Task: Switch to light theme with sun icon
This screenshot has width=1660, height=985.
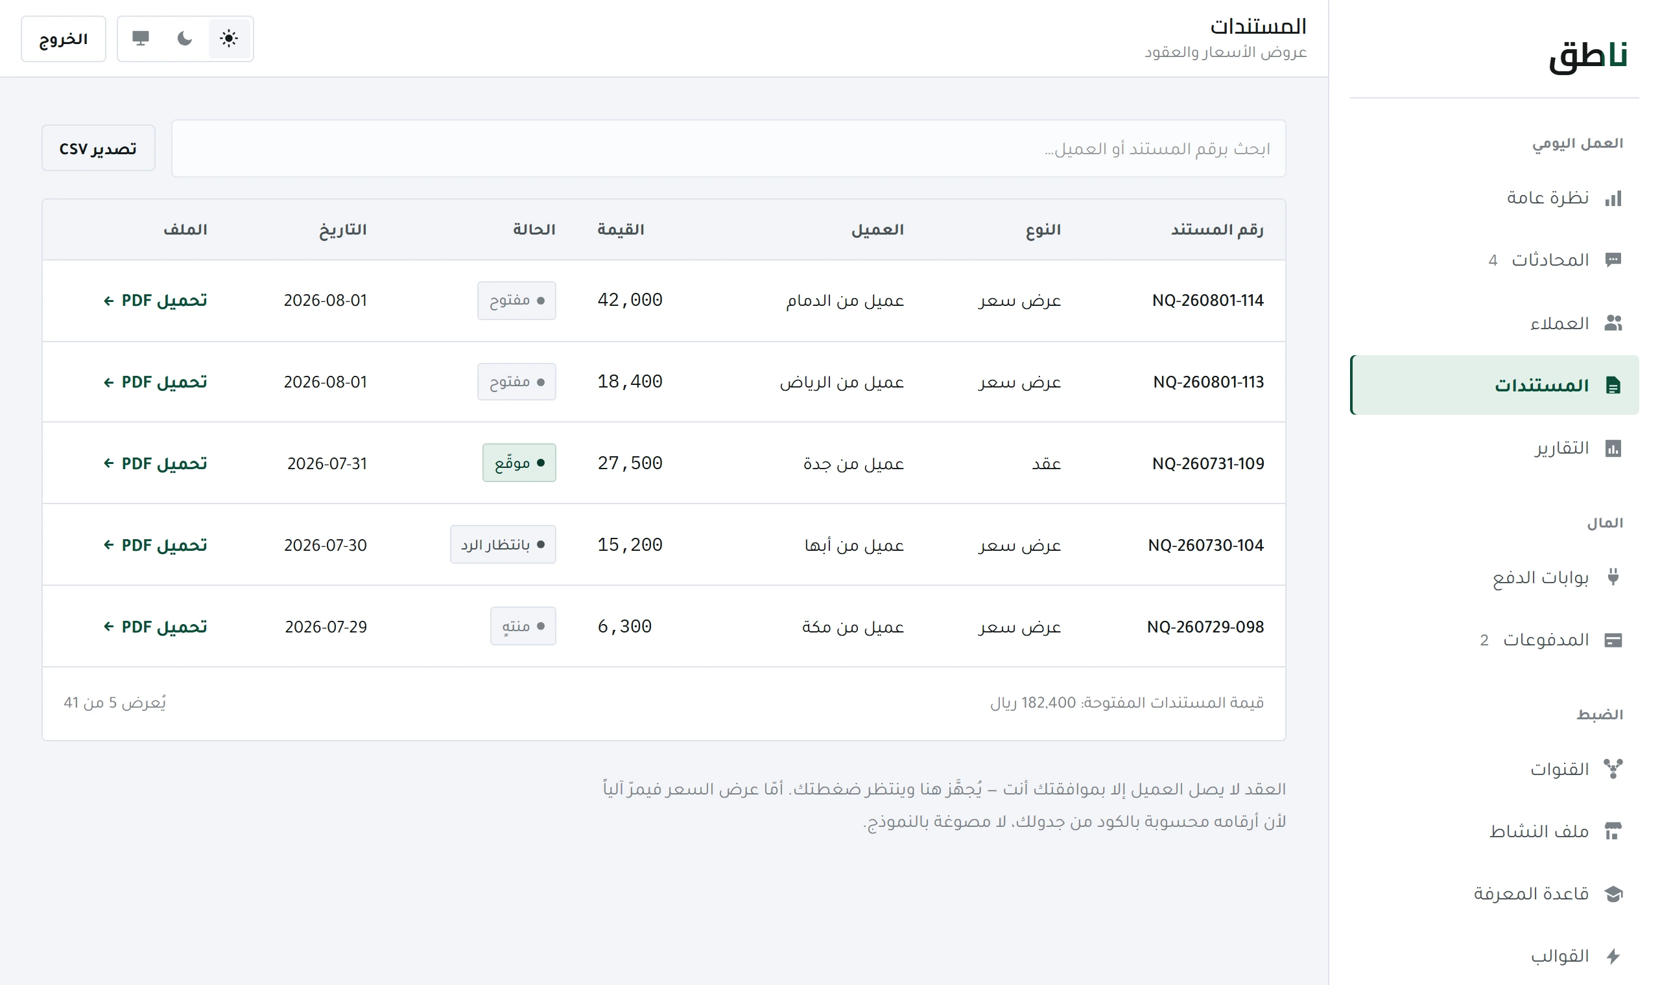Action: pos(229,38)
